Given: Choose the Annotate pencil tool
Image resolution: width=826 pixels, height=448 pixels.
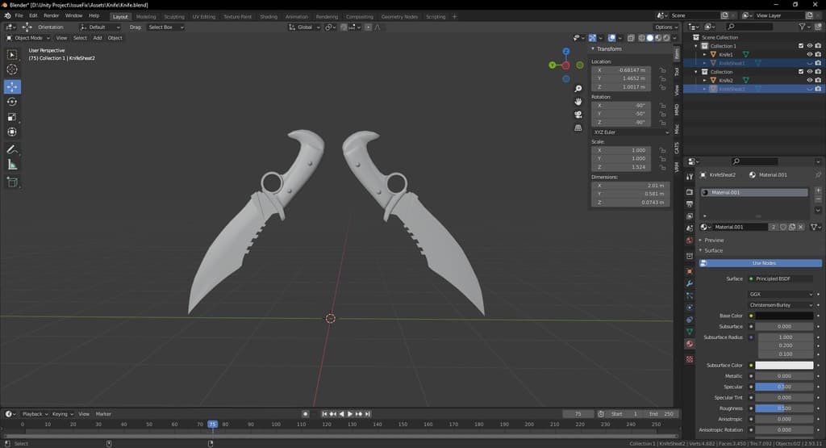Looking at the screenshot, I should tap(12, 149).
